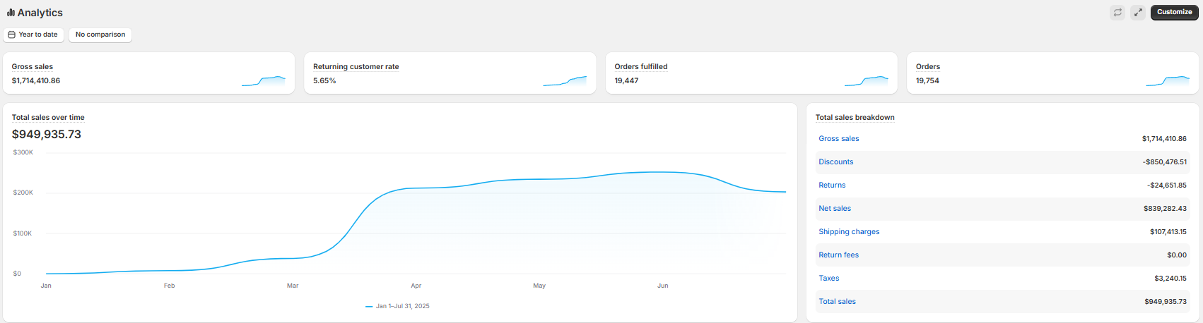Open the Shipping charges link

click(849, 232)
